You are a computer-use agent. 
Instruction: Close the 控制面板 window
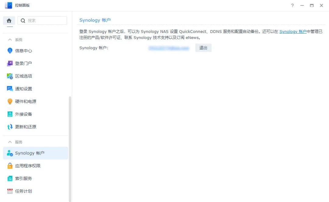pyautogui.click(x=321, y=5)
